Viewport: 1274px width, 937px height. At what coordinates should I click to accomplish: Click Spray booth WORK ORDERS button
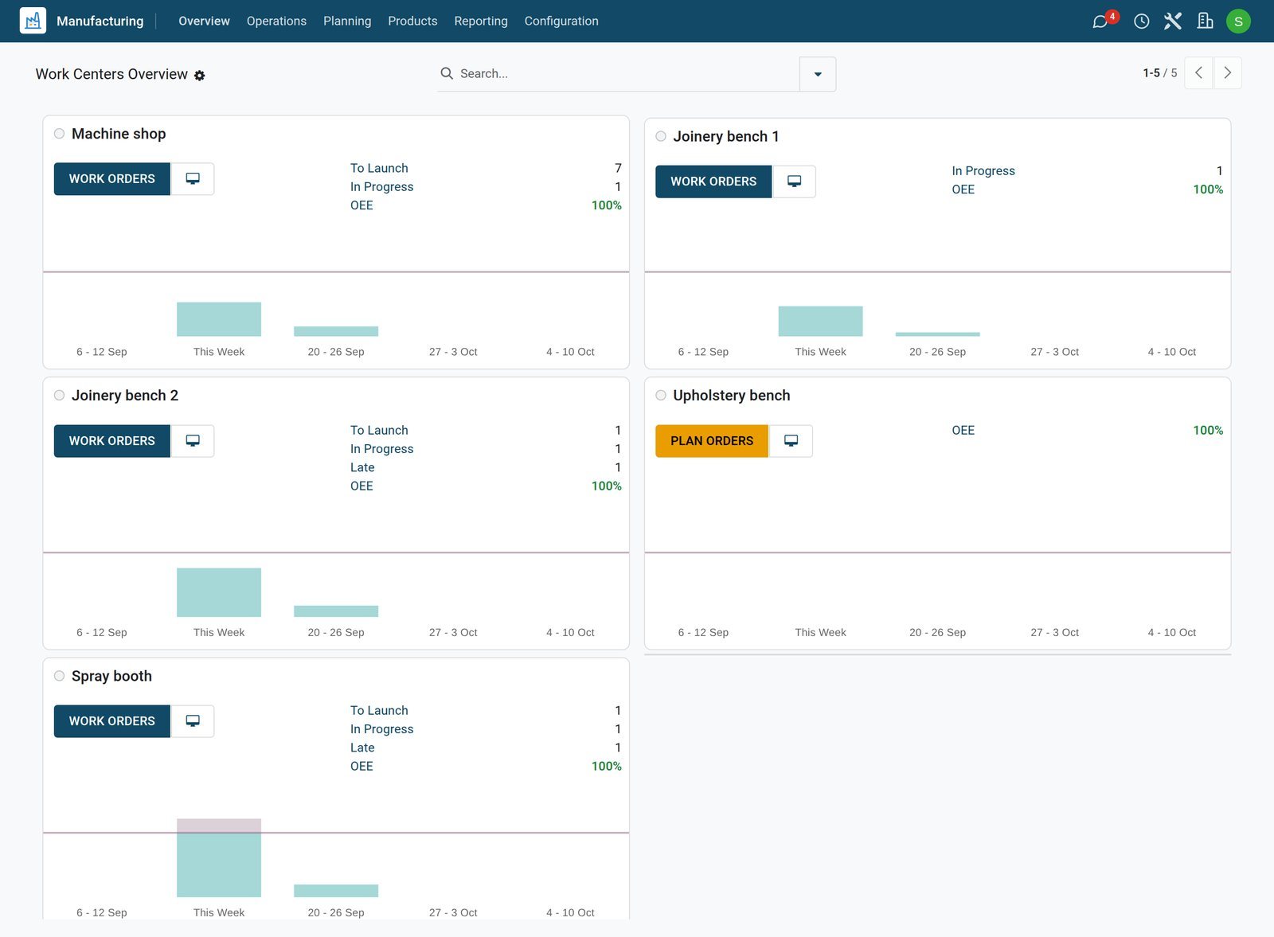pos(112,721)
